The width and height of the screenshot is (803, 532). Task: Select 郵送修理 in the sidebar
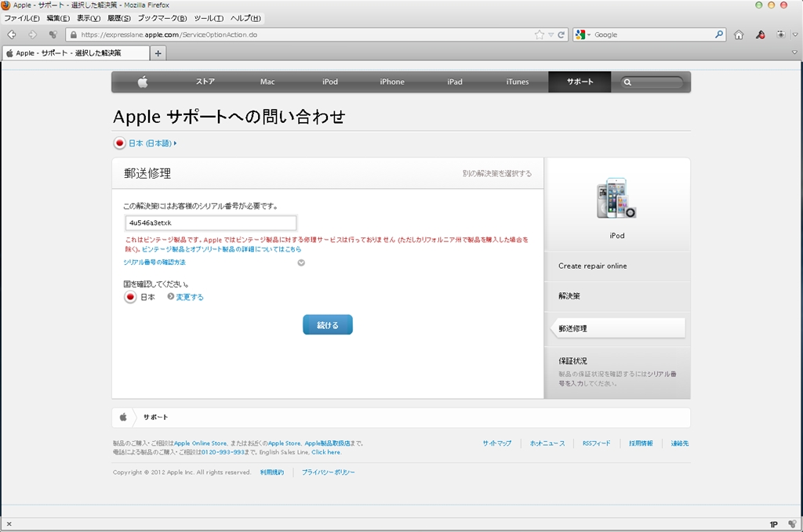[x=618, y=328]
